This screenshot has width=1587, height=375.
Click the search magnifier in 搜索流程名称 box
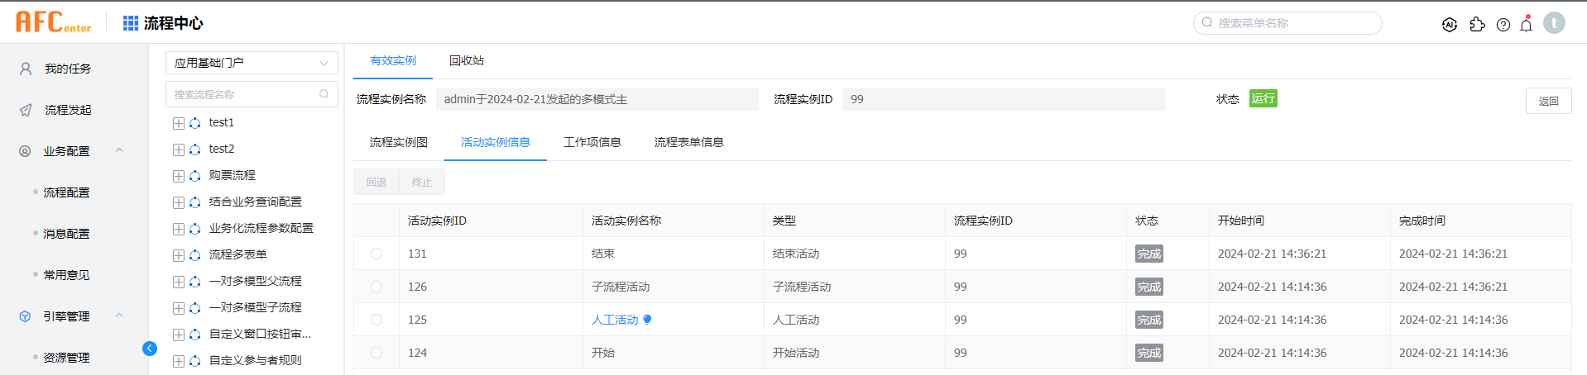tap(324, 94)
